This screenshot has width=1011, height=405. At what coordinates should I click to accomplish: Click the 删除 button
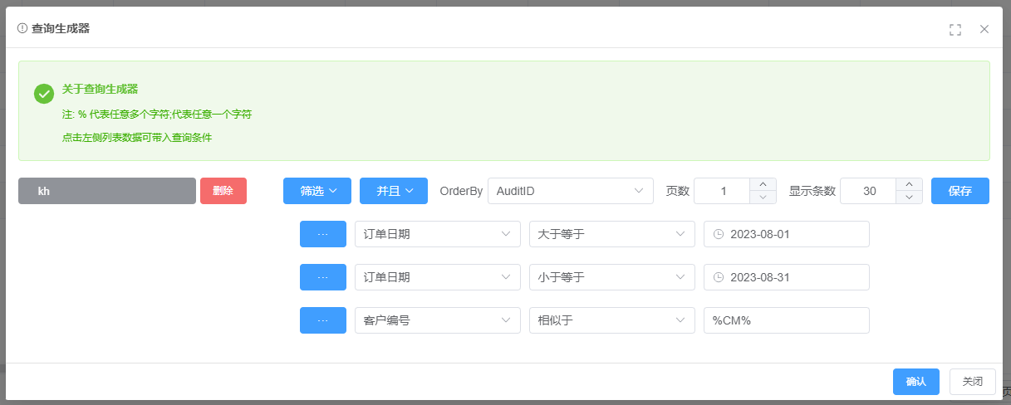[x=223, y=191]
